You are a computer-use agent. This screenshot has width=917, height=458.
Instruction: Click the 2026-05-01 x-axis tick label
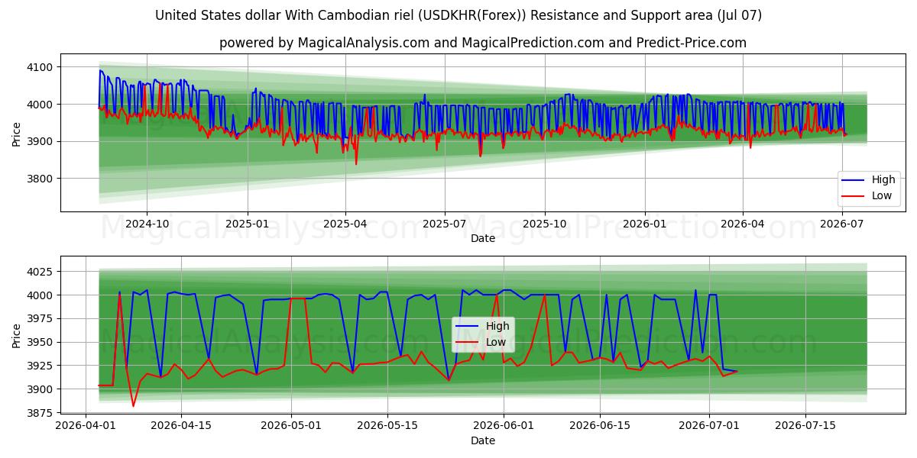coord(292,427)
